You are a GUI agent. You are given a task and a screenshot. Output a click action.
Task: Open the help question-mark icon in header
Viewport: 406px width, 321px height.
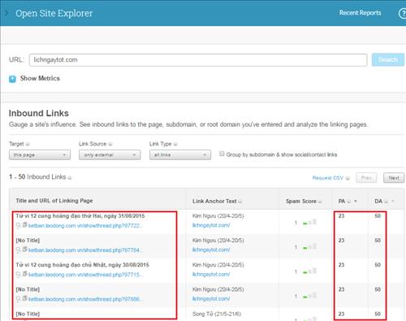click(x=403, y=13)
